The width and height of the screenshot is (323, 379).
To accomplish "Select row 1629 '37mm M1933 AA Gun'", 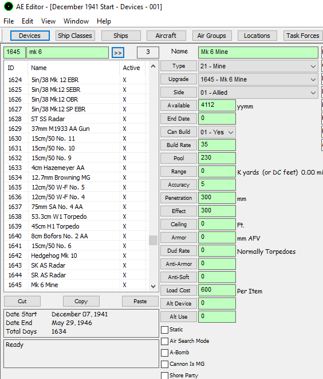I will [75, 129].
